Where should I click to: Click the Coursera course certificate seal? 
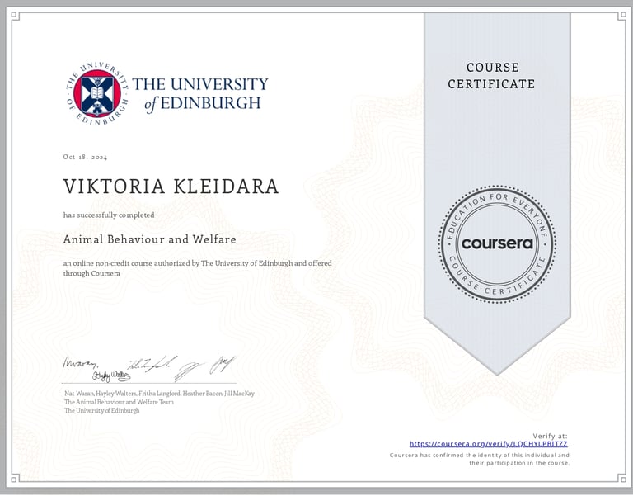coord(497,243)
